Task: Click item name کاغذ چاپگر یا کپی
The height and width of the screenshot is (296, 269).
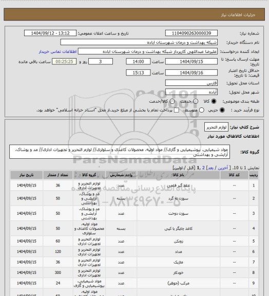Action: click(179, 228)
